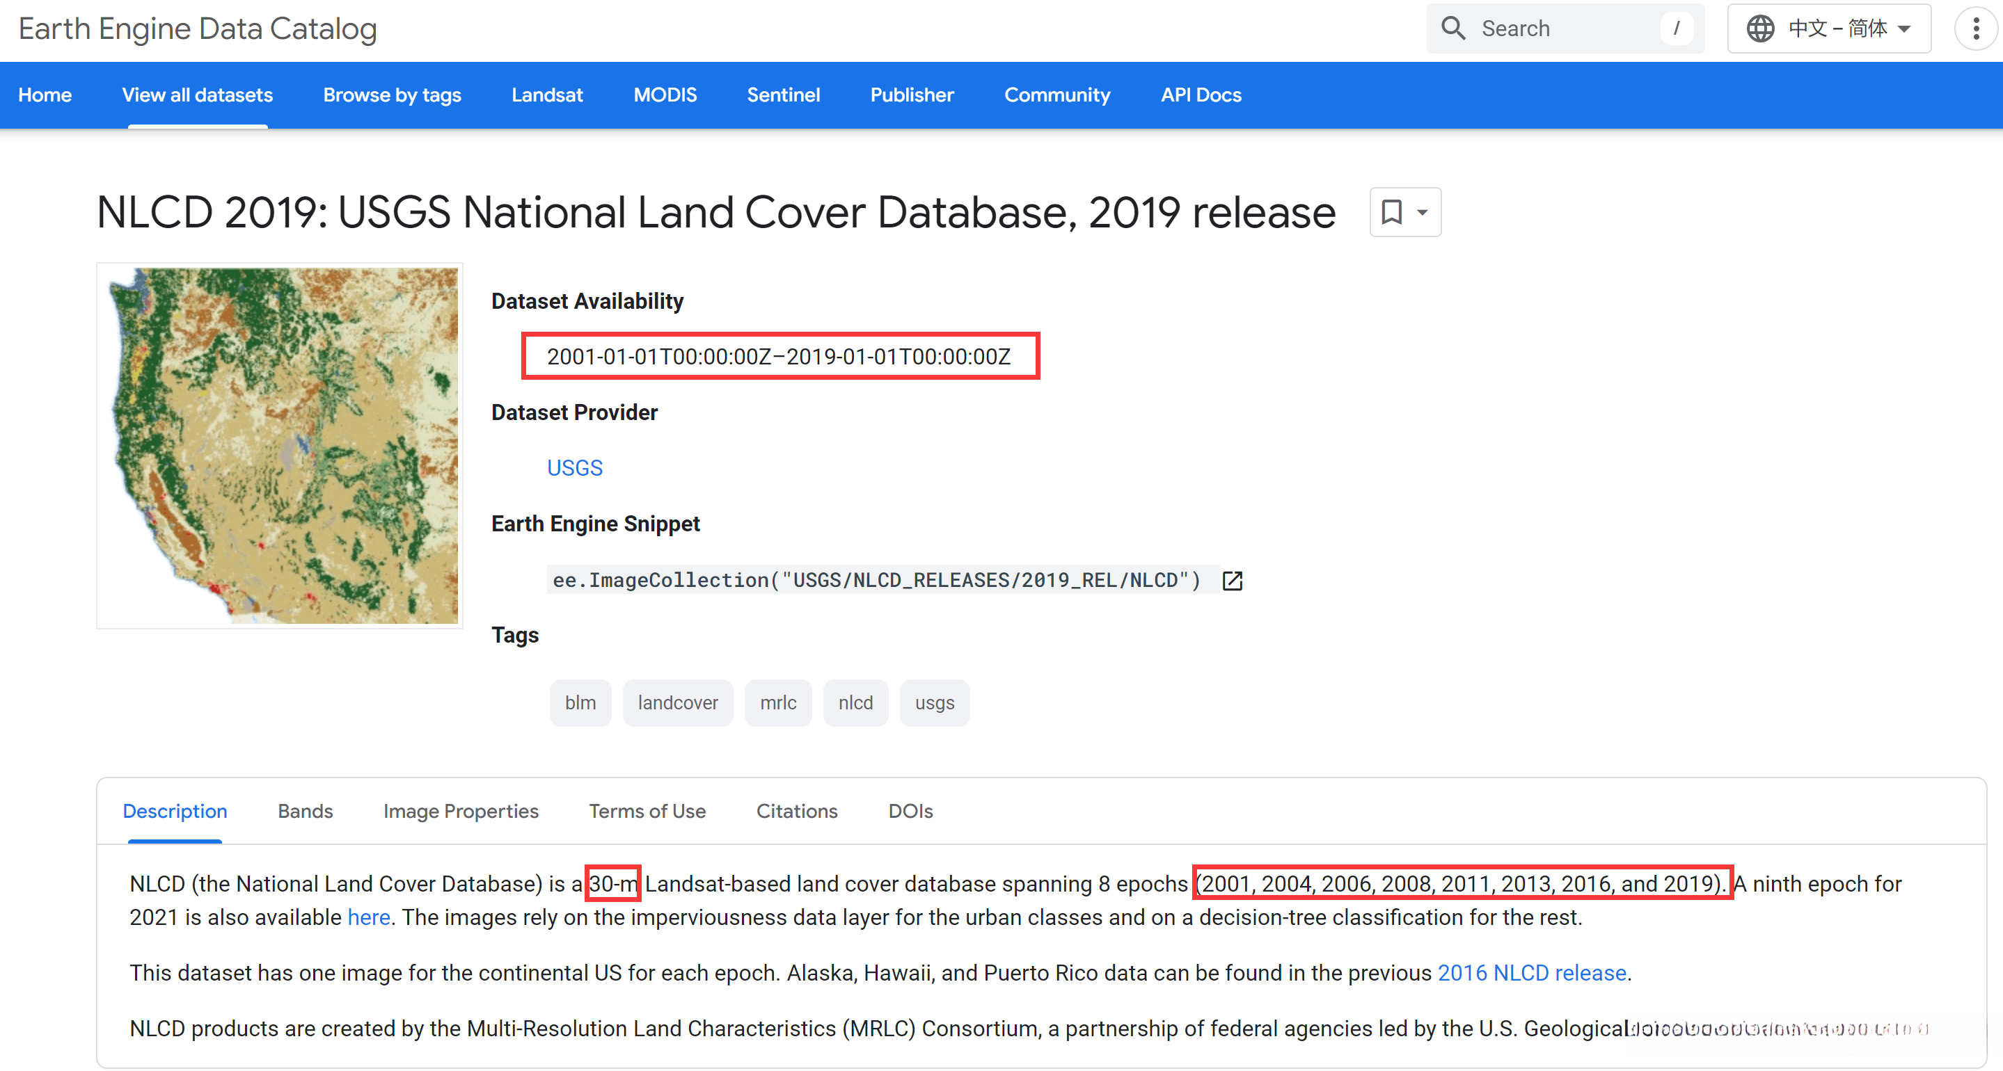
Task: Go to Browse by tags
Action: [x=392, y=95]
